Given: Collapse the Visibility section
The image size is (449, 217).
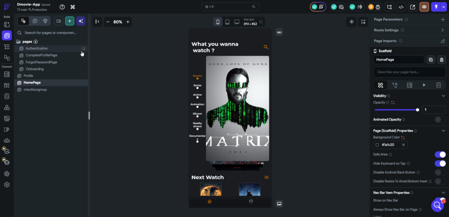Looking at the screenshot, I should pyautogui.click(x=443, y=96).
